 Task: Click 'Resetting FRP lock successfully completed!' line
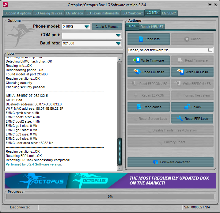(38, 160)
